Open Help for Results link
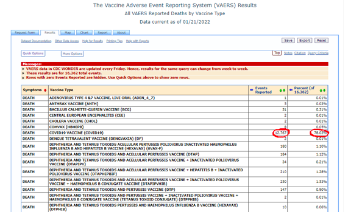The height and width of the screenshot is (223, 348). pos(93,41)
